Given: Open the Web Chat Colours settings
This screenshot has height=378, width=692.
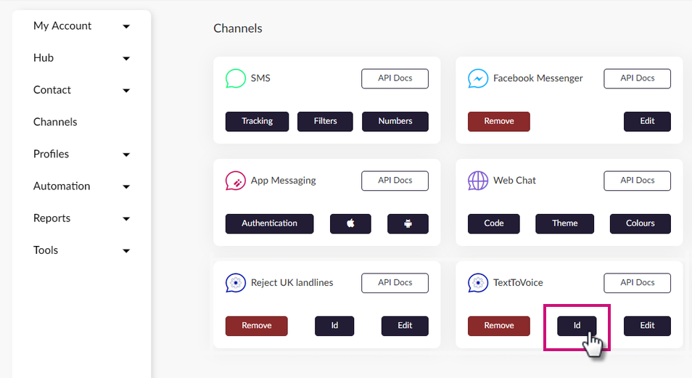Looking at the screenshot, I should (x=640, y=223).
